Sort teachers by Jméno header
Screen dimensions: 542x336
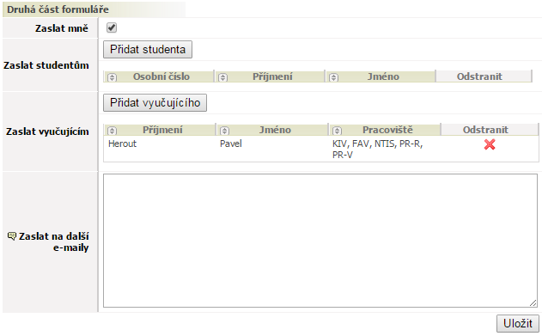275,130
